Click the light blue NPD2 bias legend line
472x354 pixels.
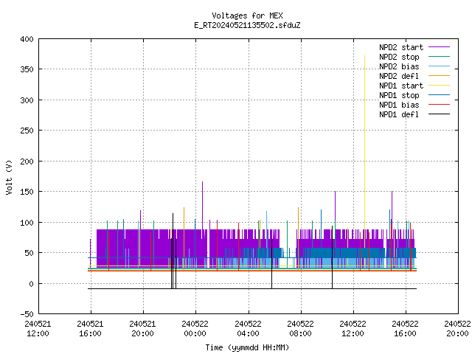(x=440, y=66)
